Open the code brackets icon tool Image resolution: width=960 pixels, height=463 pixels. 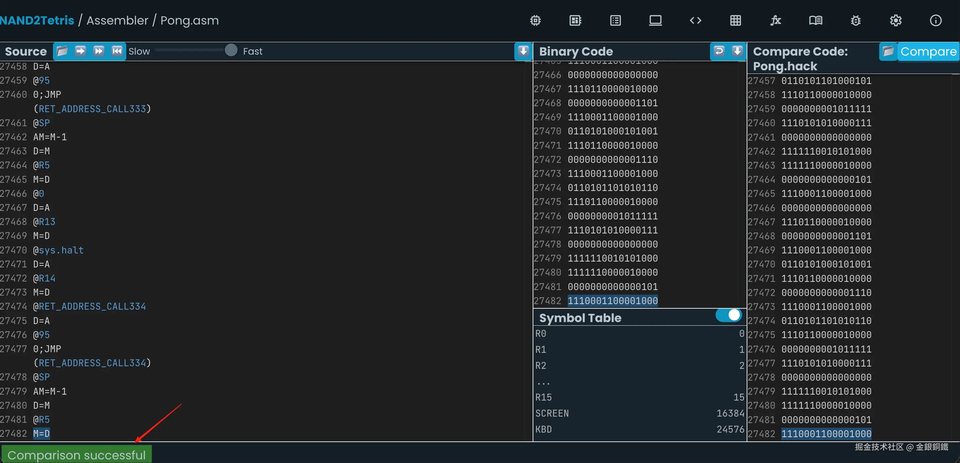pyautogui.click(x=695, y=21)
